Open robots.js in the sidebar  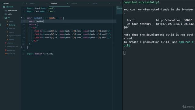pos(12,39)
